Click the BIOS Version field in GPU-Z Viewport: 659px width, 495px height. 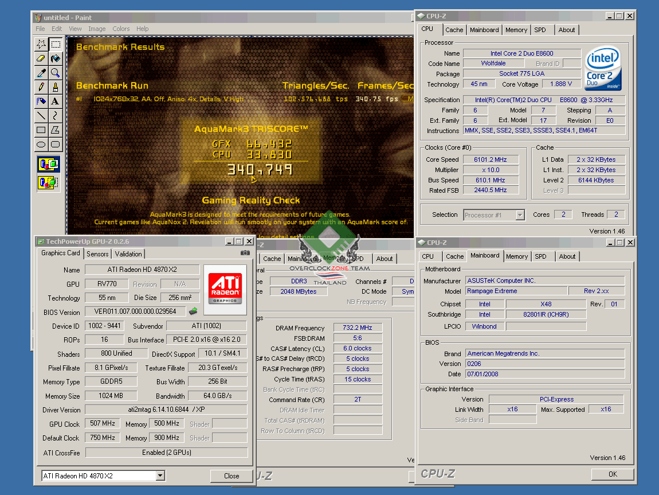pyautogui.click(x=135, y=311)
